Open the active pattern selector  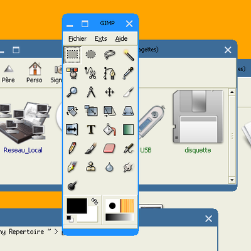[x=127, y=206]
